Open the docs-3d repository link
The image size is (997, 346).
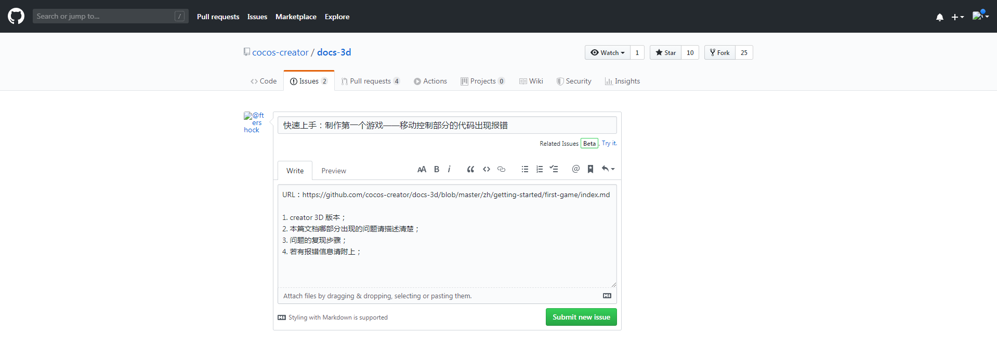pyautogui.click(x=334, y=52)
